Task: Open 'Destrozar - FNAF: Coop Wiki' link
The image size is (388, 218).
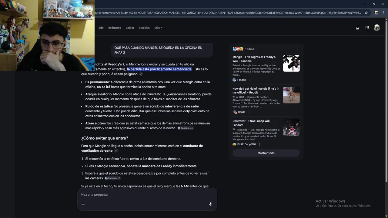Action: coord(252,123)
